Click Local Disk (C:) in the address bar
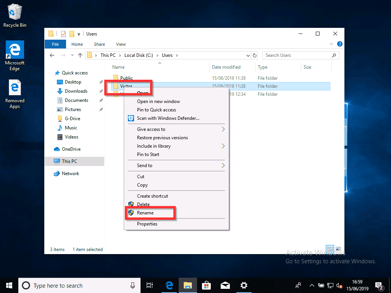391x293 pixels. pyautogui.click(x=139, y=55)
